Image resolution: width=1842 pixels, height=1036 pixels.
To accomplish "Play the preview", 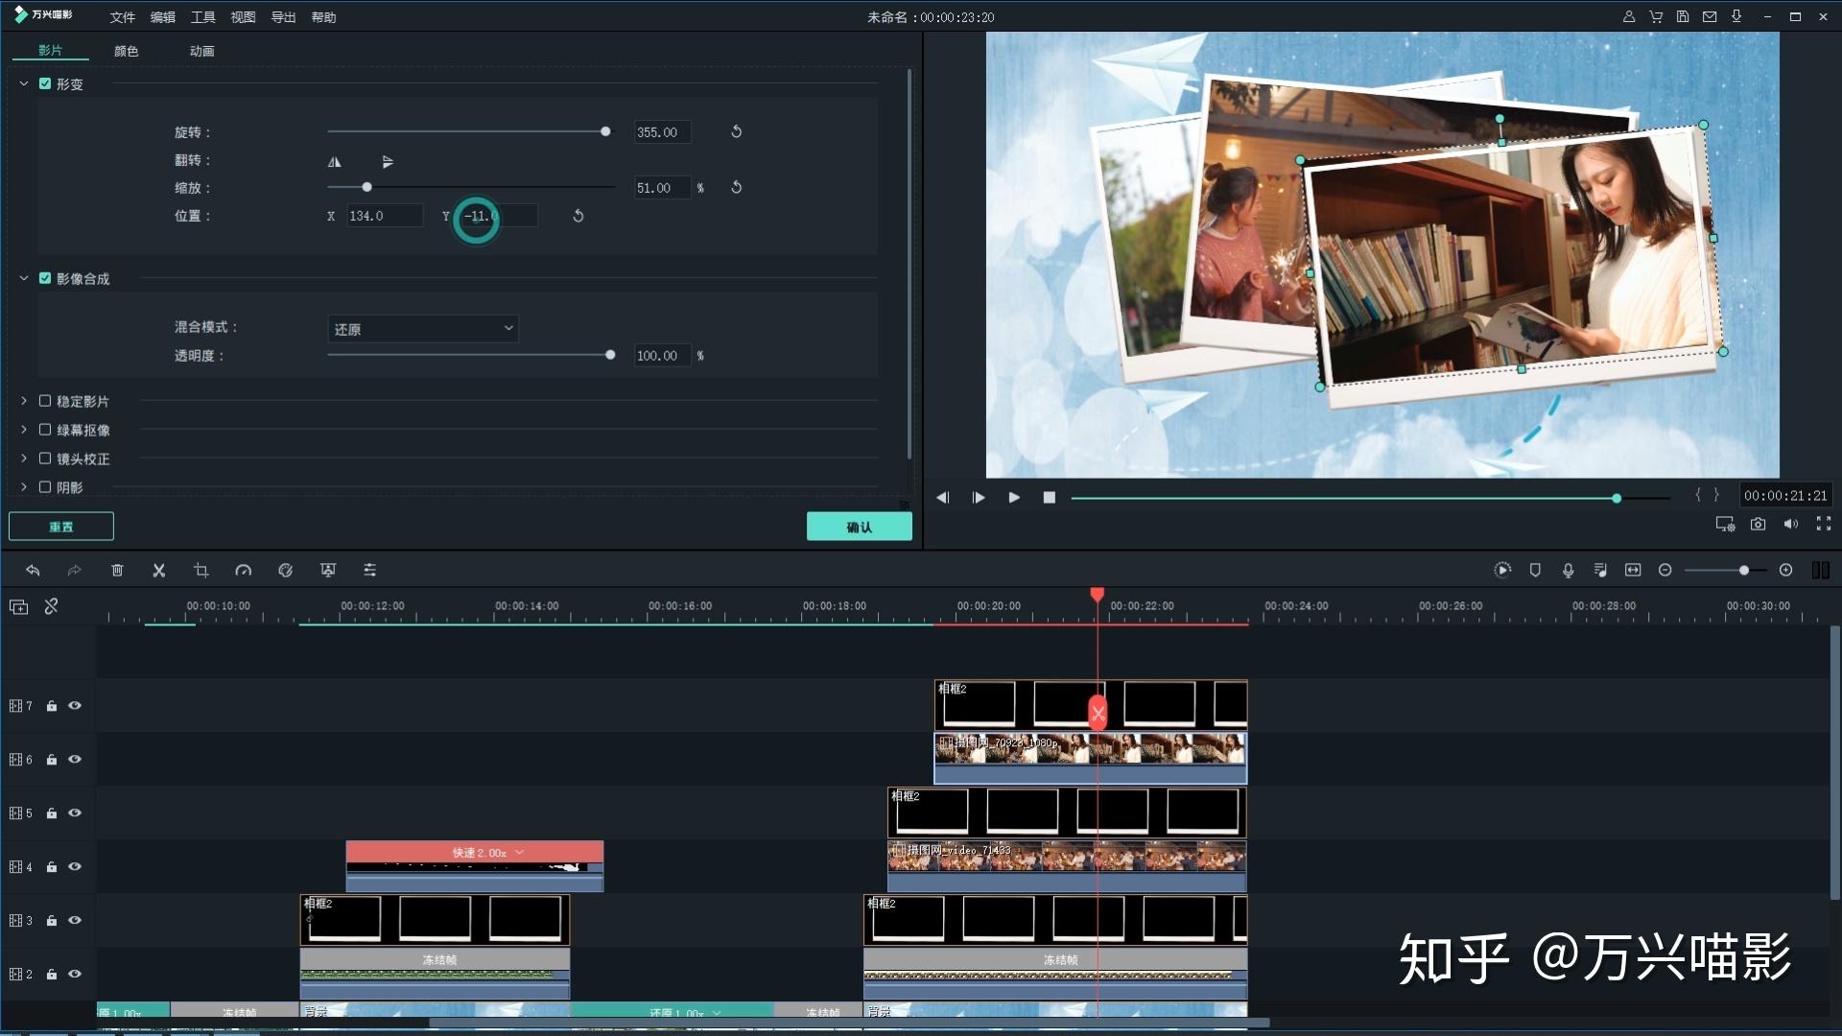I will click(x=1014, y=498).
